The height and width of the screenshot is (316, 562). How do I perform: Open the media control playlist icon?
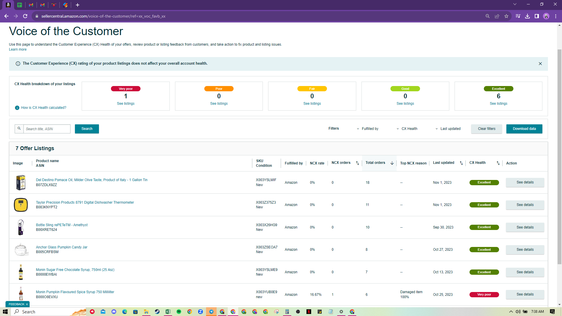pos(518,16)
